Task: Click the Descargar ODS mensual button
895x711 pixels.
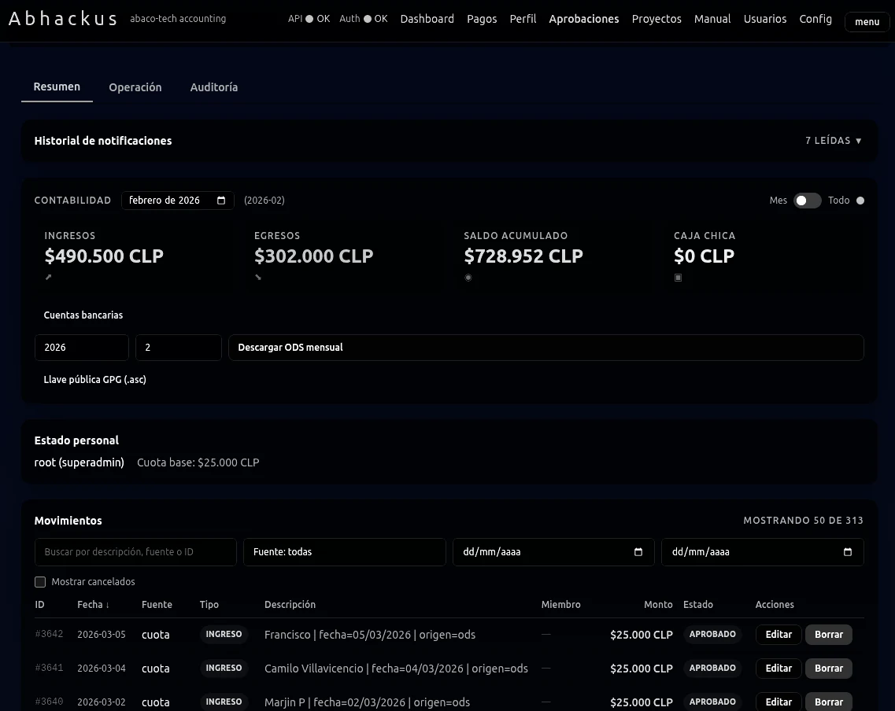Action: [546, 347]
